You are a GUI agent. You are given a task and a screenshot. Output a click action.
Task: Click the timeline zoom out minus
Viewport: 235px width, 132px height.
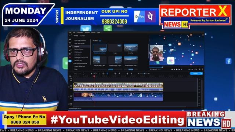(139, 74)
